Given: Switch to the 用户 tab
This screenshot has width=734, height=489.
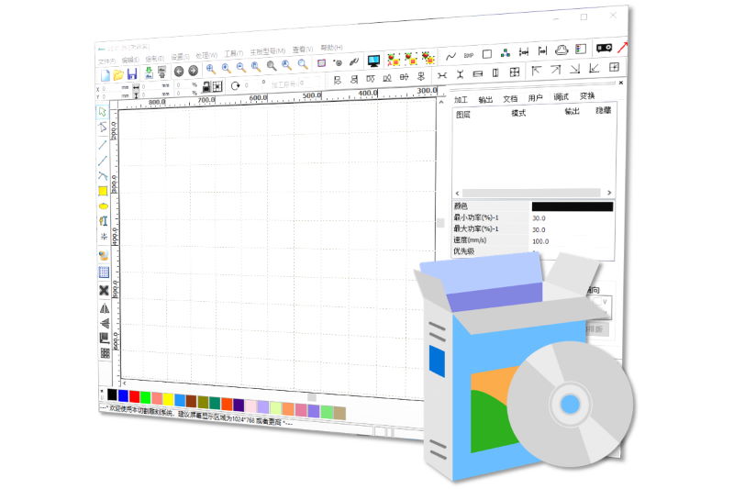Looking at the screenshot, I should coord(535,97).
